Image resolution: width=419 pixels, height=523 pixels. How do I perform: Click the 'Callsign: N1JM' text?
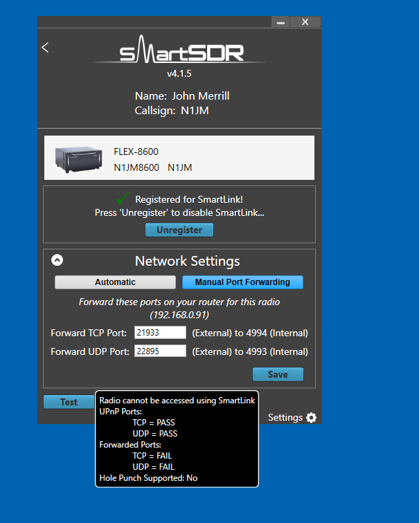(x=172, y=111)
